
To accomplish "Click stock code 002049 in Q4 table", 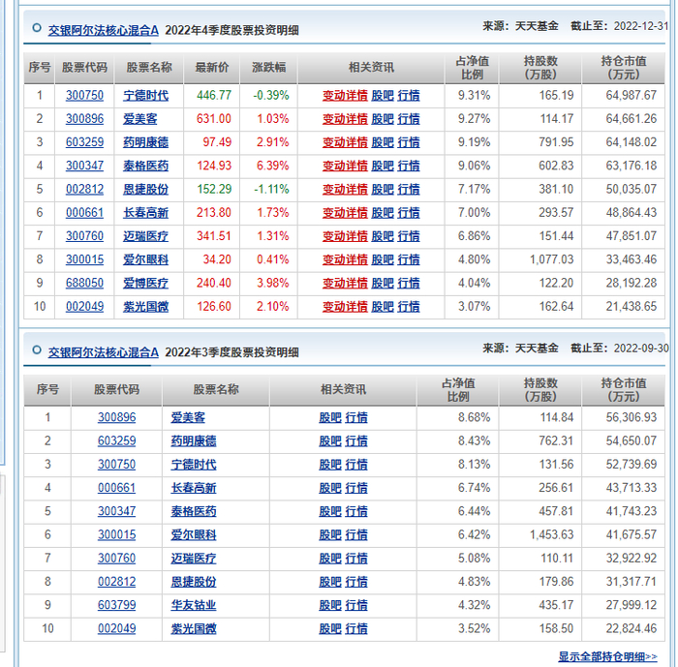I will click(x=84, y=307).
